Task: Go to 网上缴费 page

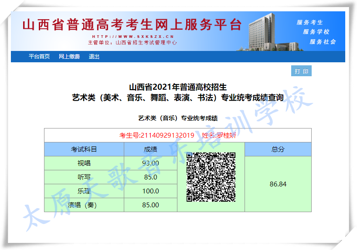Action: (x=69, y=57)
